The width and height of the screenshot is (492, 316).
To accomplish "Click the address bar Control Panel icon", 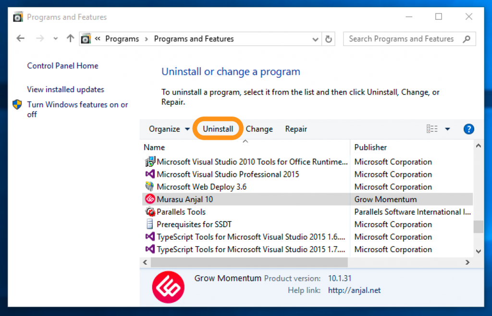I will [x=86, y=39].
